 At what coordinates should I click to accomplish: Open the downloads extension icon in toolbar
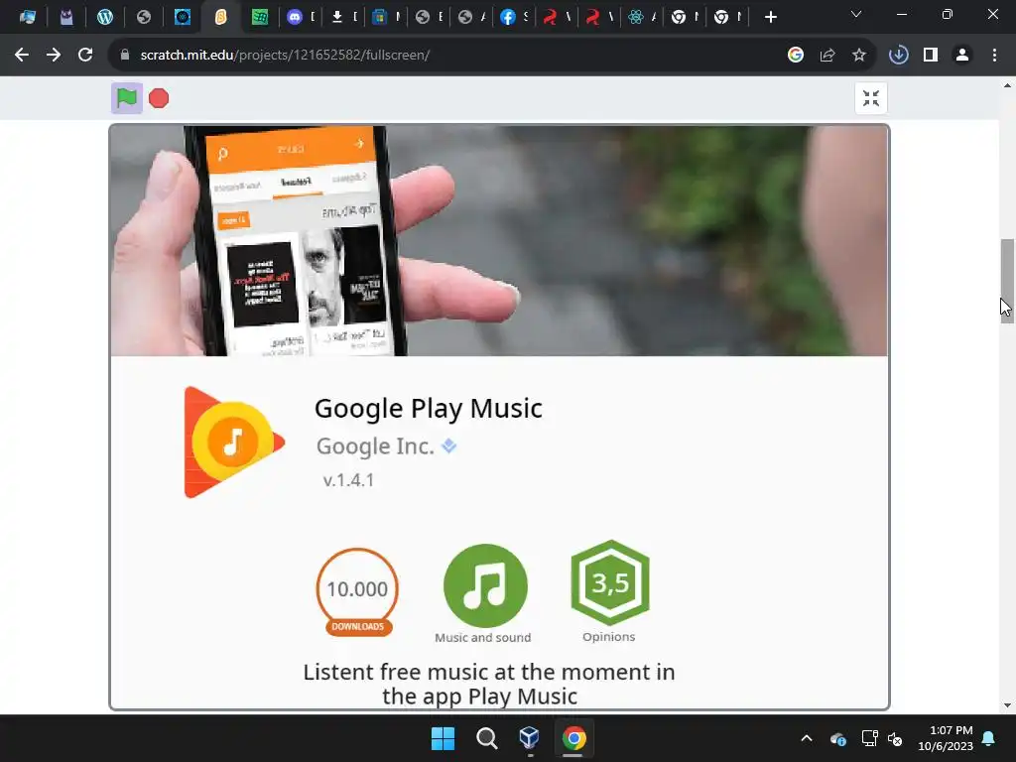899,56
